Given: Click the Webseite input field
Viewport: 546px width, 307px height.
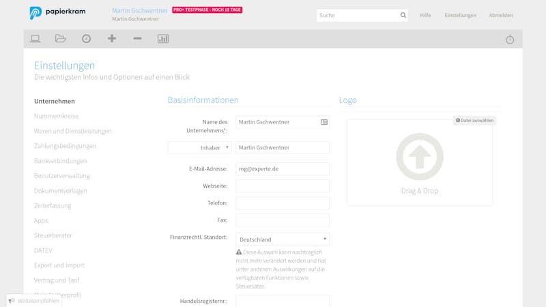Looking at the screenshot, I should pyautogui.click(x=283, y=186).
